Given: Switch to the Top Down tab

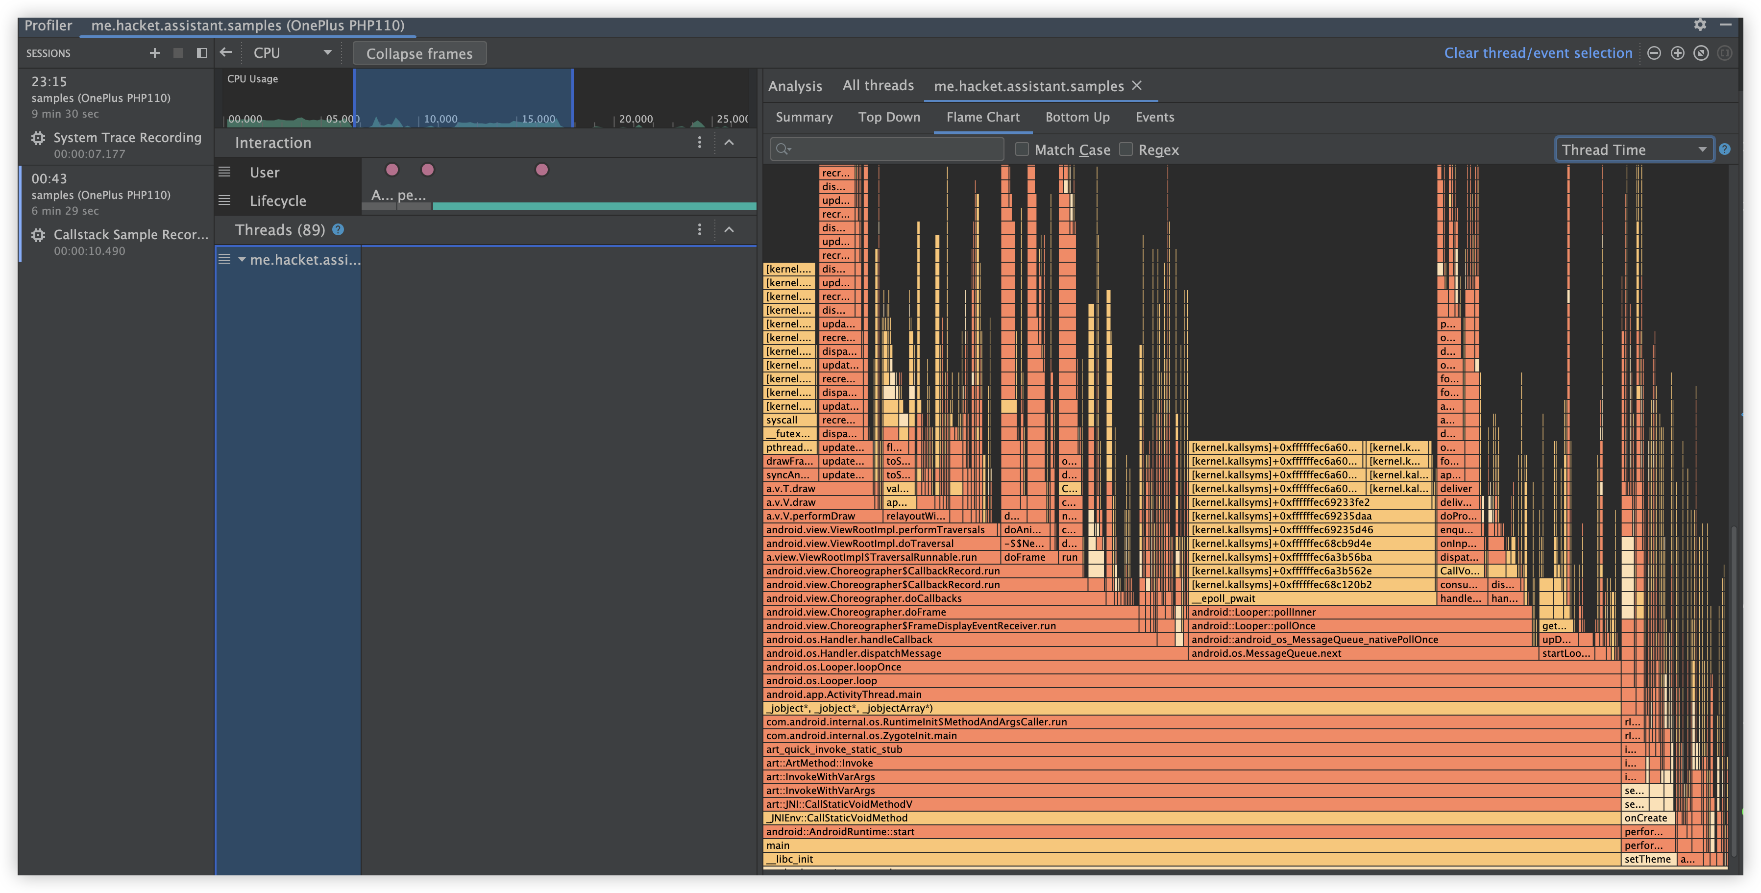Looking at the screenshot, I should coord(889,117).
